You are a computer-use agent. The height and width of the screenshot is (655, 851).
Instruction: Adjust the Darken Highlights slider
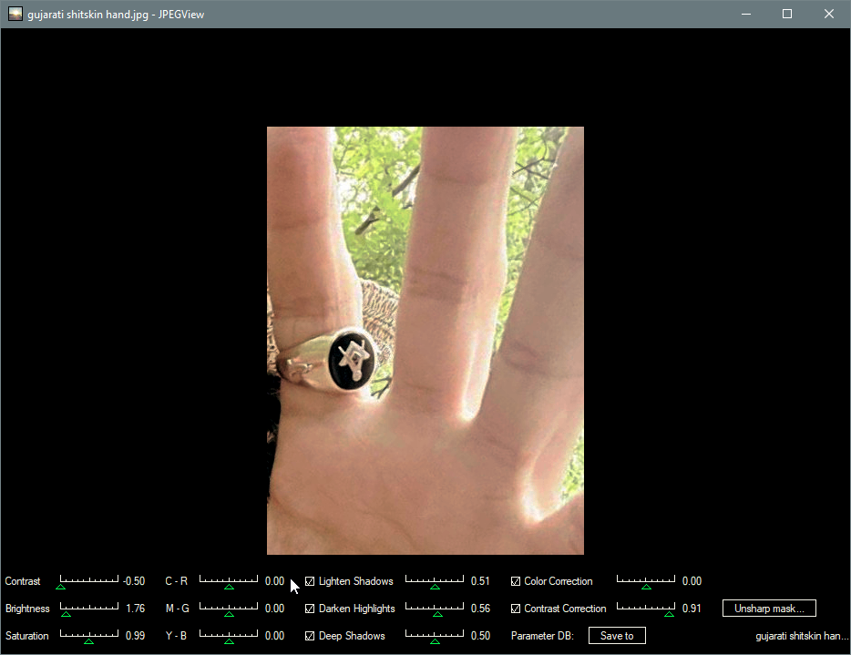click(435, 609)
